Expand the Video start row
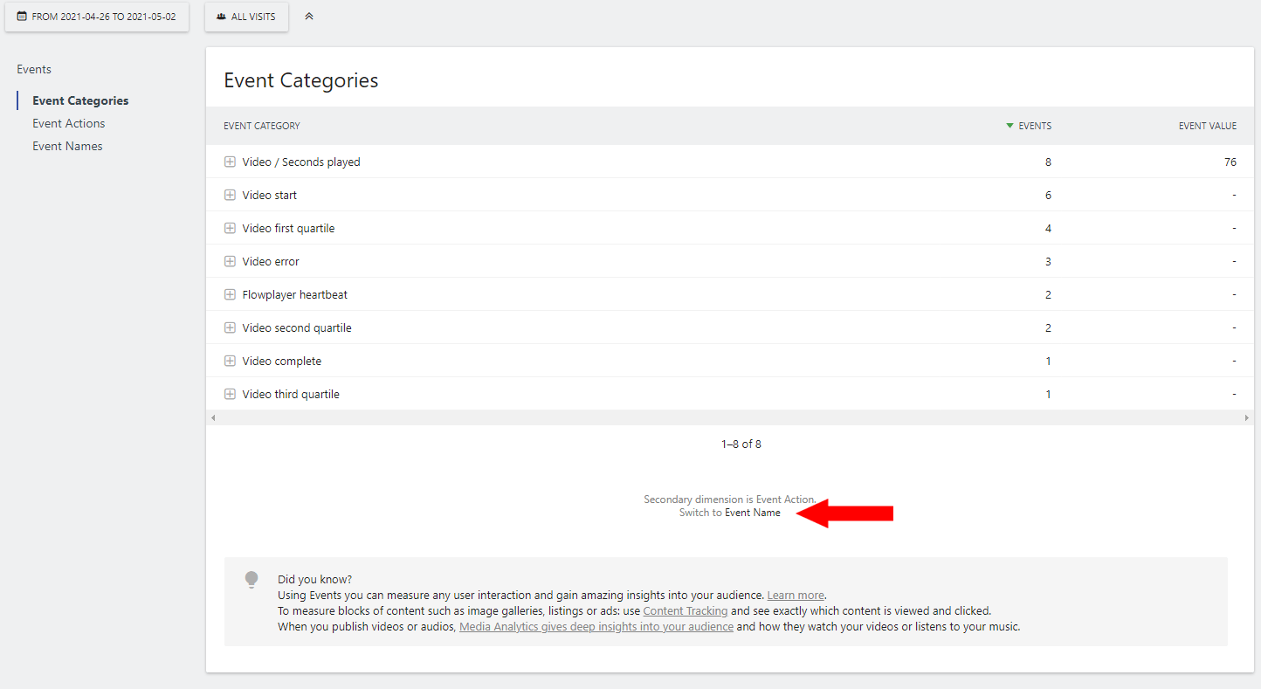 pyautogui.click(x=230, y=195)
